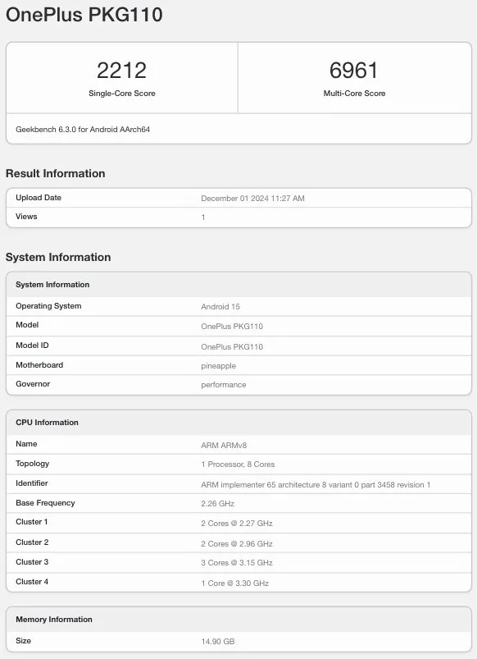Select the 6961 multi-core score

(x=354, y=71)
